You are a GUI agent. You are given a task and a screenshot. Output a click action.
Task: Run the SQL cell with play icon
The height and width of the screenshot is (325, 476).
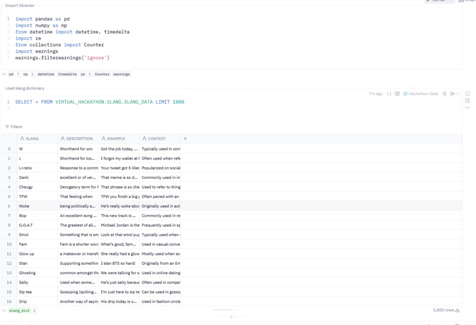click(x=452, y=94)
